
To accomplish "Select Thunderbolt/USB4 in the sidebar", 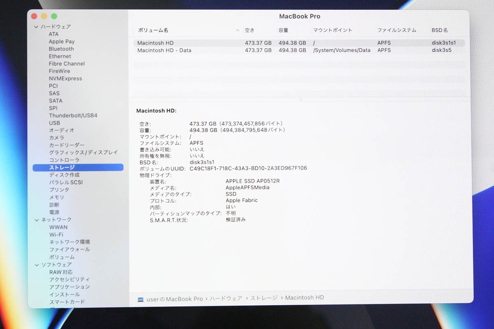I will [73, 116].
